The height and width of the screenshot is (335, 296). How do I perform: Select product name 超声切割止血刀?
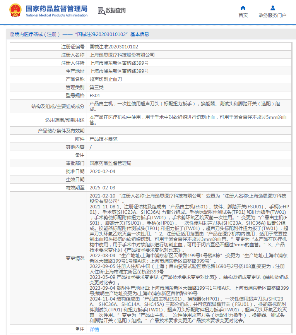pyautogui.click(x=106, y=79)
